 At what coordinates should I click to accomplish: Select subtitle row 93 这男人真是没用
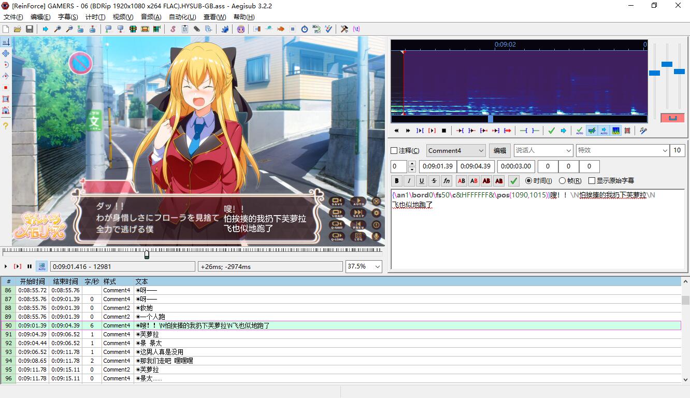(340, 352)
